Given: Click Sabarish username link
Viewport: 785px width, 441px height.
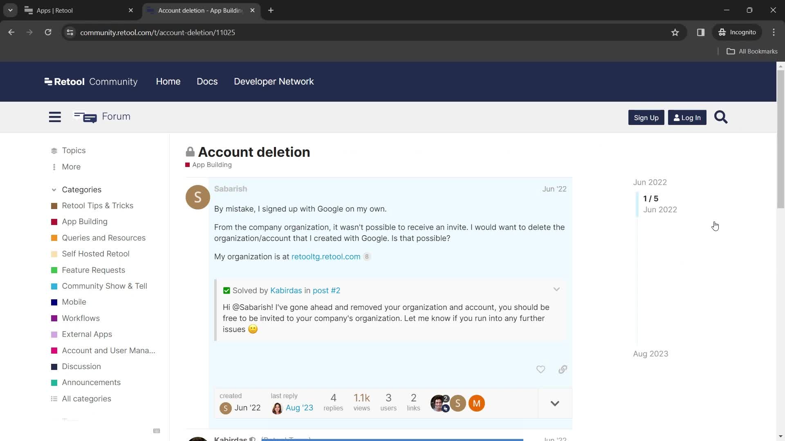Looking at the screenshot, I should pyautogui.click(x=231, y=189).
